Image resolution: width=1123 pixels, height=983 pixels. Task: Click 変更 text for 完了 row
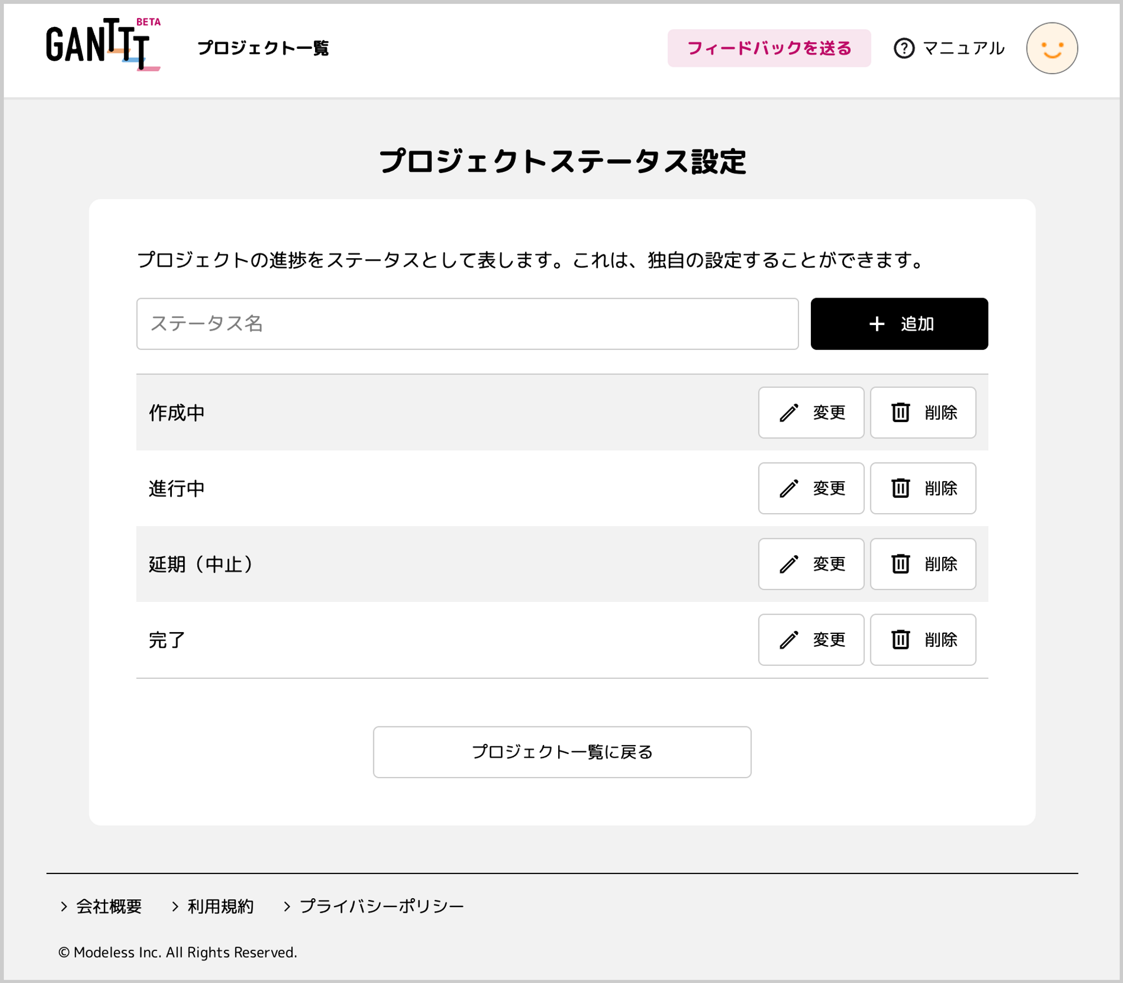point(829,640)
